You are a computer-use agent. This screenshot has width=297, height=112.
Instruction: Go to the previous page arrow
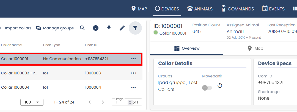click(x=90, y=102)
